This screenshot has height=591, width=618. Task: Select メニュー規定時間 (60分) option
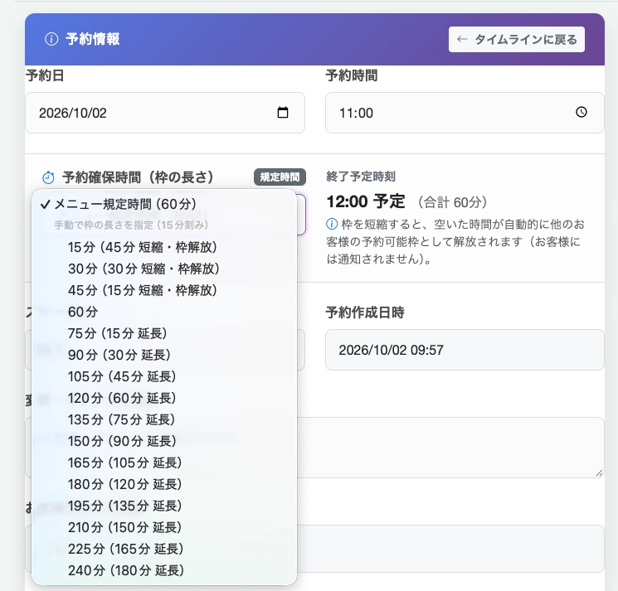[164, 204]
